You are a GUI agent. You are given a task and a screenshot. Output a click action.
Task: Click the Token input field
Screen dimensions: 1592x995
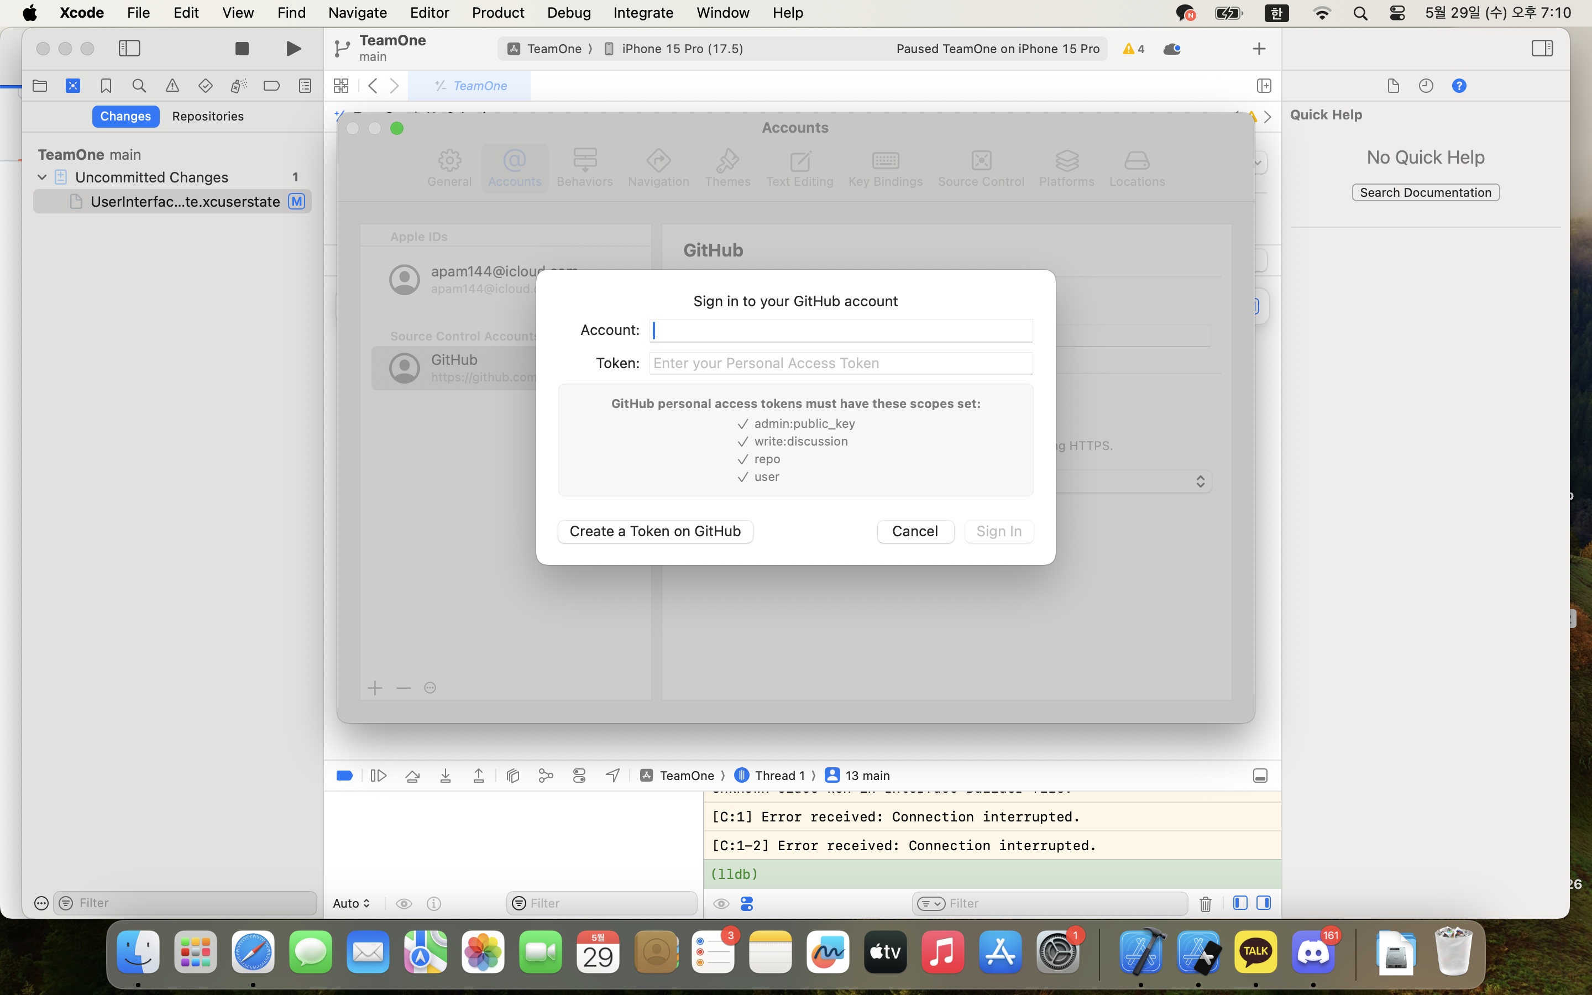click(x=840, y=363)
